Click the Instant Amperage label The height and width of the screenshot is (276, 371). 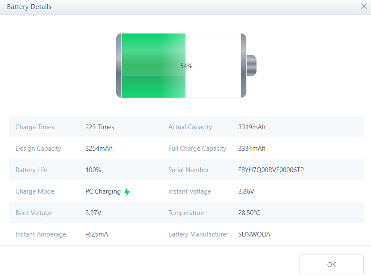41,234
